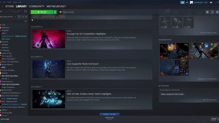Select Rust - Update Paused entry
Image resolution: width=219 pixels, height=123 pixels.
tap(9, 99)
